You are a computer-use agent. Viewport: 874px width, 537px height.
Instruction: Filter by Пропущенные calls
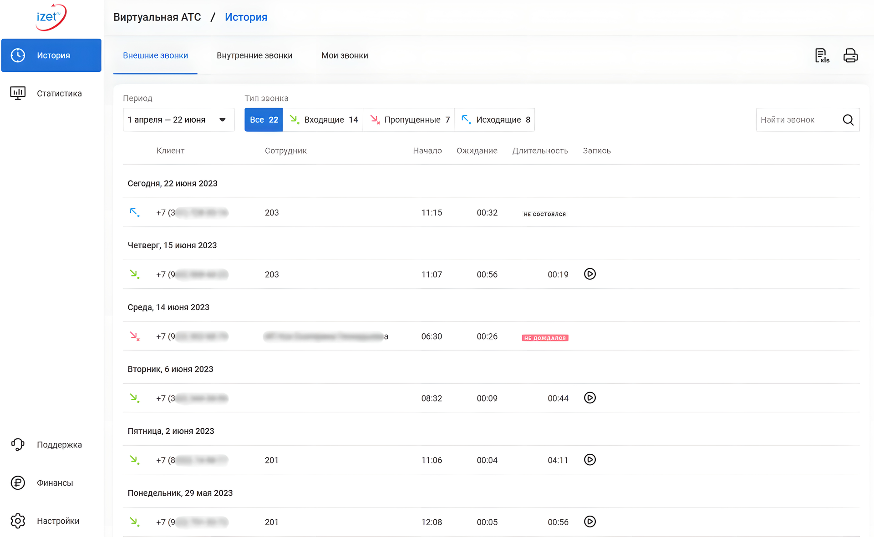pyautogui.click(x=409, y=120)
